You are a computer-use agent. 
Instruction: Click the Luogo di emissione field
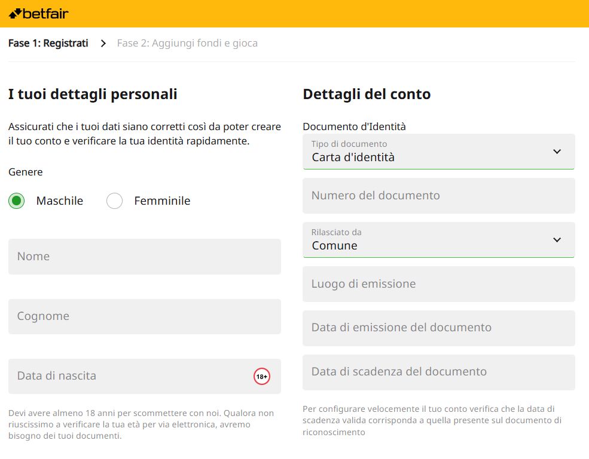click(438, 284)
